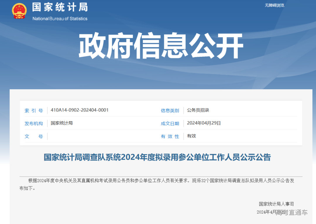The image size is (316, 224).
Task: Click the 有效性 field label
Action: (x=170, y=136)
